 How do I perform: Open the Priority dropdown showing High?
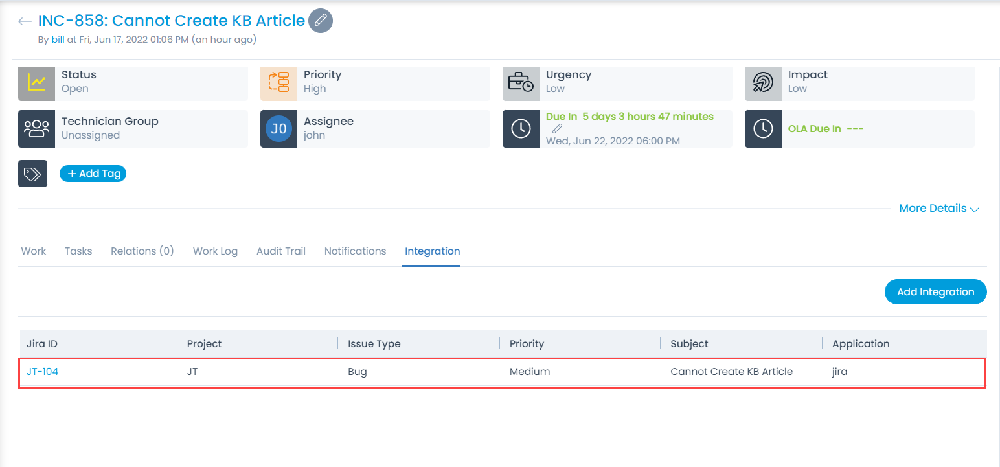click(x=315, y=89)
